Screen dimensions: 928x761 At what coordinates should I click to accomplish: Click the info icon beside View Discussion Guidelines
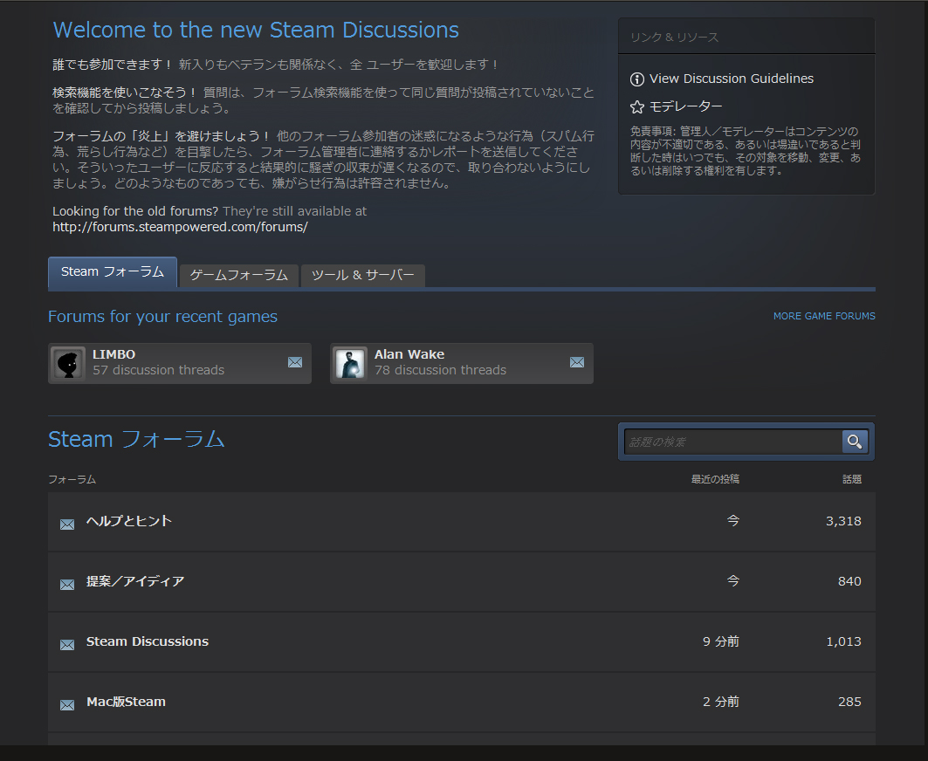pyautogui.click(x=636, y=79)
